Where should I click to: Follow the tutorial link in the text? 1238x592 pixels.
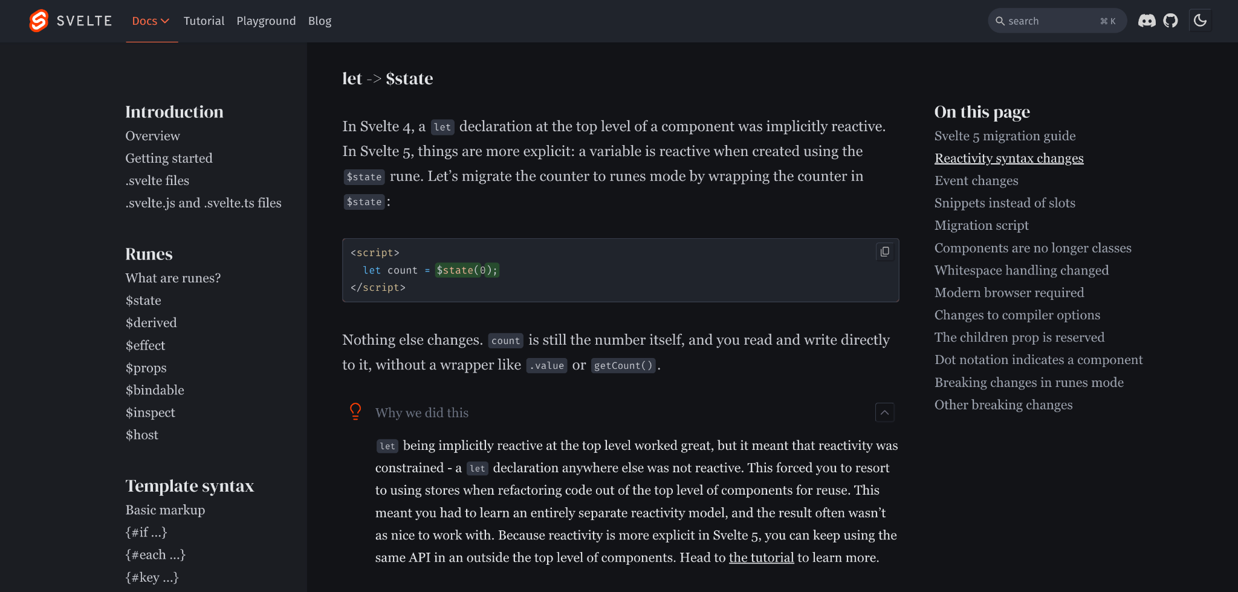[761, 557]
